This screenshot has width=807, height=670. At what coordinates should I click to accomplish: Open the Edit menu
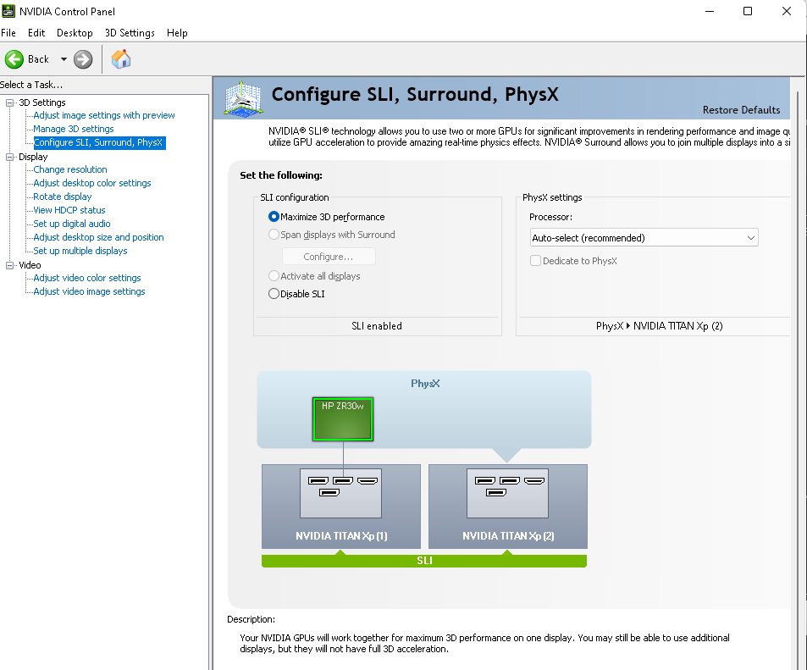pyautogui.click(x=36, y=33)
